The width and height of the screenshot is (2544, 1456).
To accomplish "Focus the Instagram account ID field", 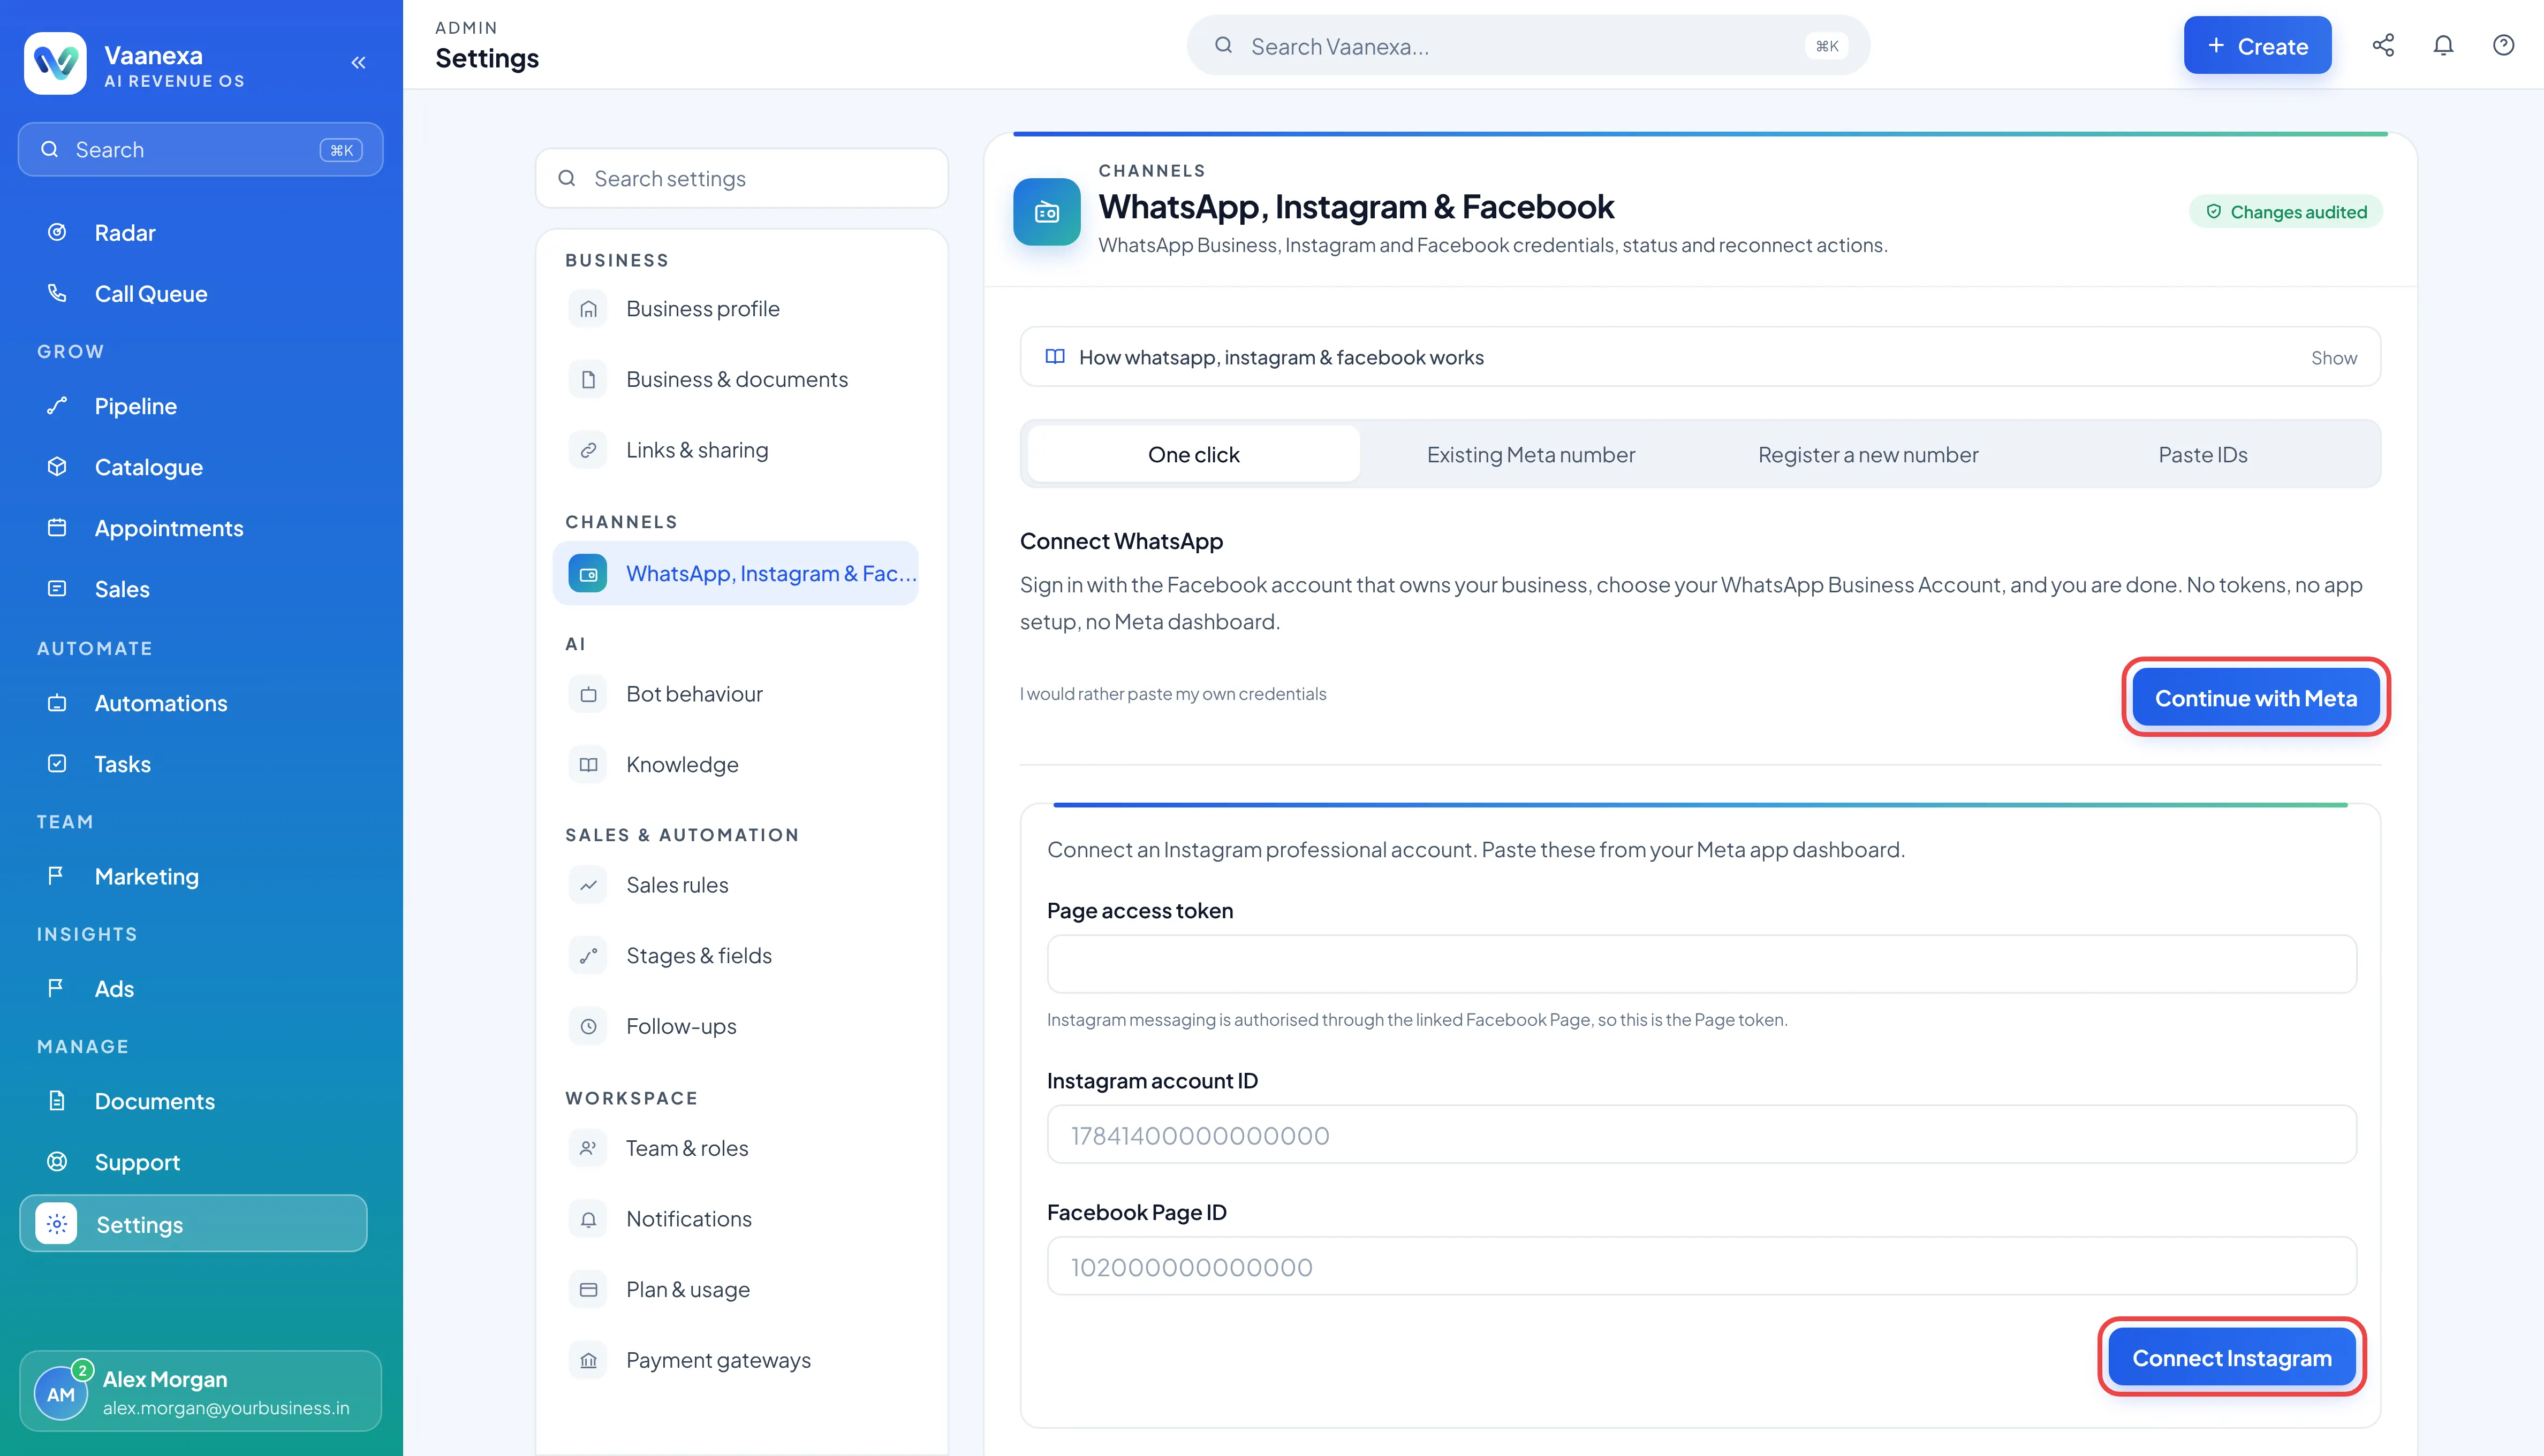I will [x=1702, y=1135].
